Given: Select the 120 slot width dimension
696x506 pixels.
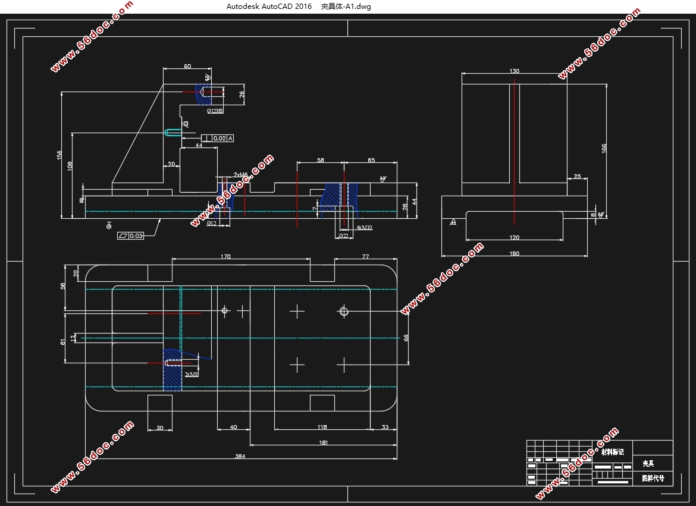Looking at the screenshot, I should pos(514,237).
